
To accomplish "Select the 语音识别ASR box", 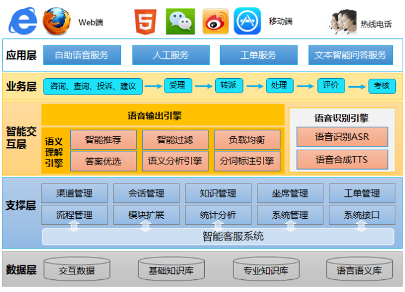I will tap(342, 137).
